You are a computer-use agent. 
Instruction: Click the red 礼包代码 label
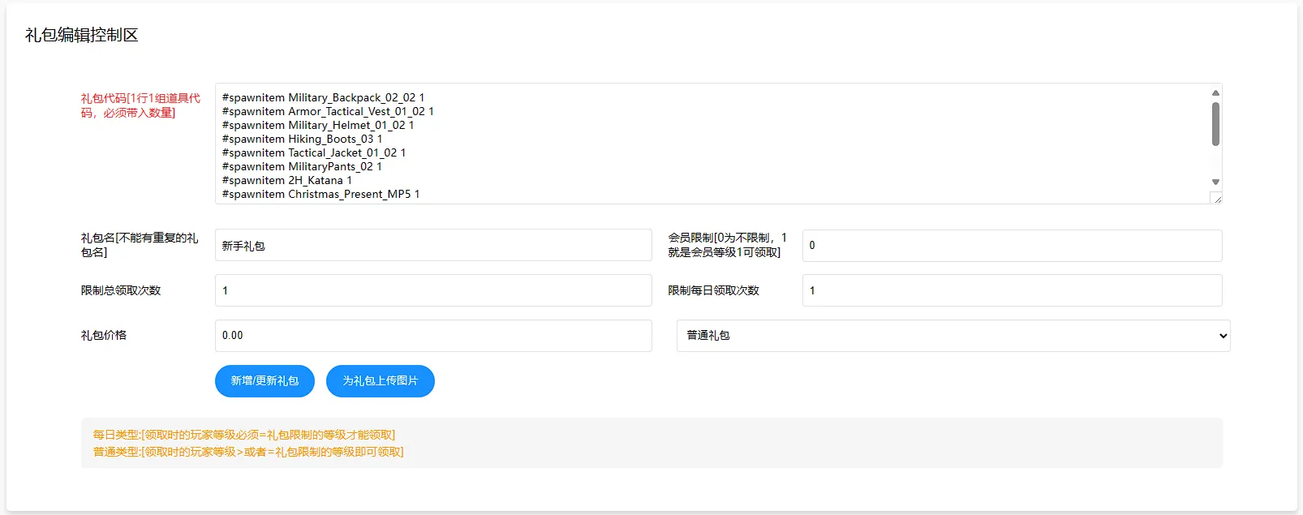[140, 105]
